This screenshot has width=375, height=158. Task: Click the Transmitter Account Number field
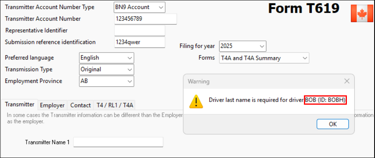point(145,19)
